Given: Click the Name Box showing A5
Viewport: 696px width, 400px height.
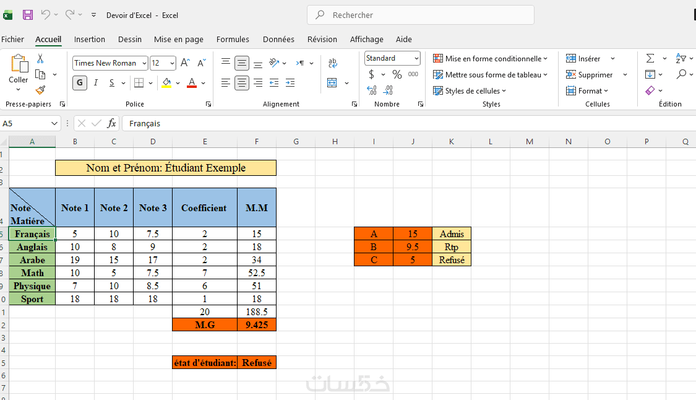Looking at the screenshot, I should coord(30,123).
